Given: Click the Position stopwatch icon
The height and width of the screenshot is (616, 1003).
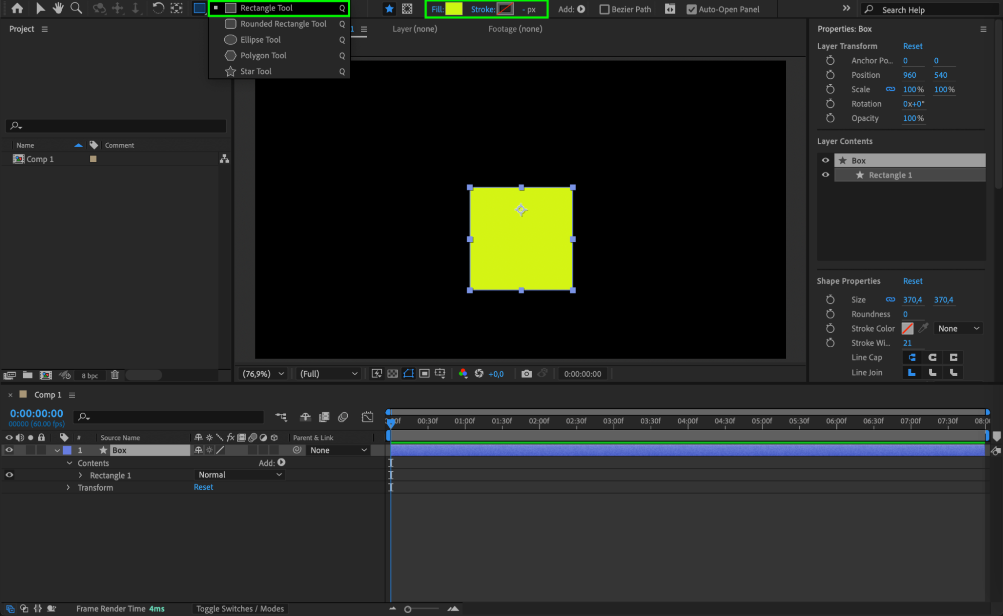Looking at the screenshot, I should click(830, 75).
